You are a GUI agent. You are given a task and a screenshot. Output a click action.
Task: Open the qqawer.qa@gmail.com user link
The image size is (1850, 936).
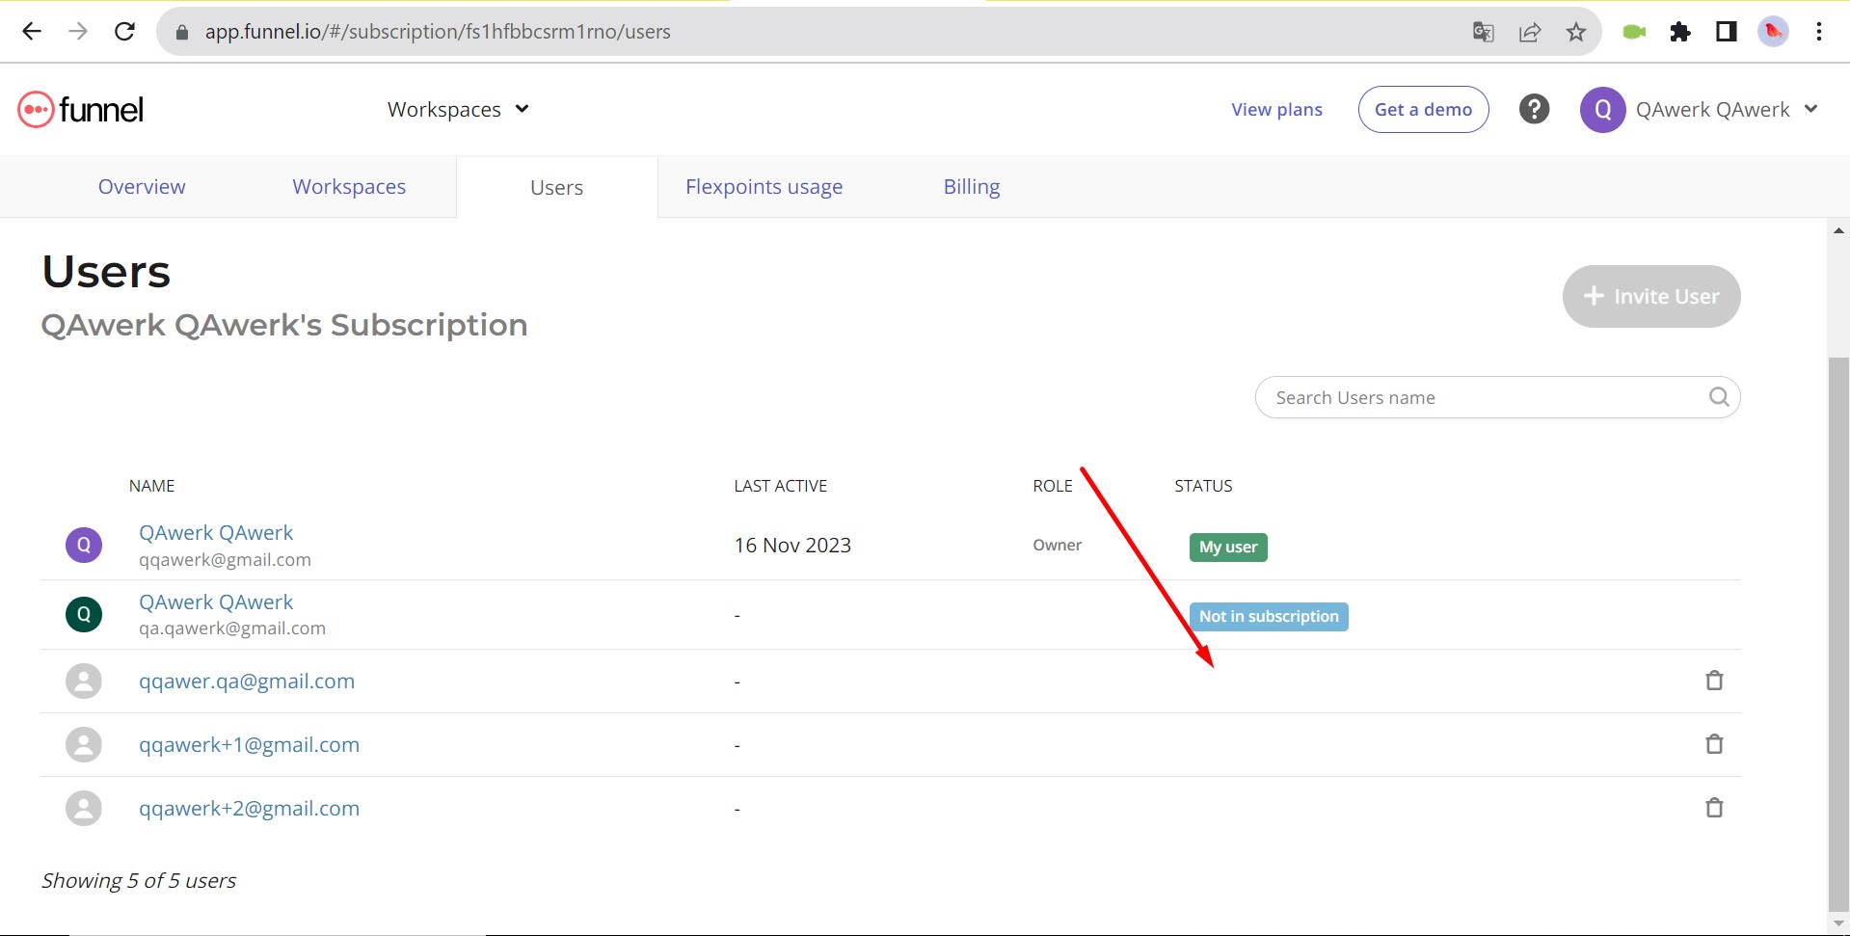tap(247, 682)
